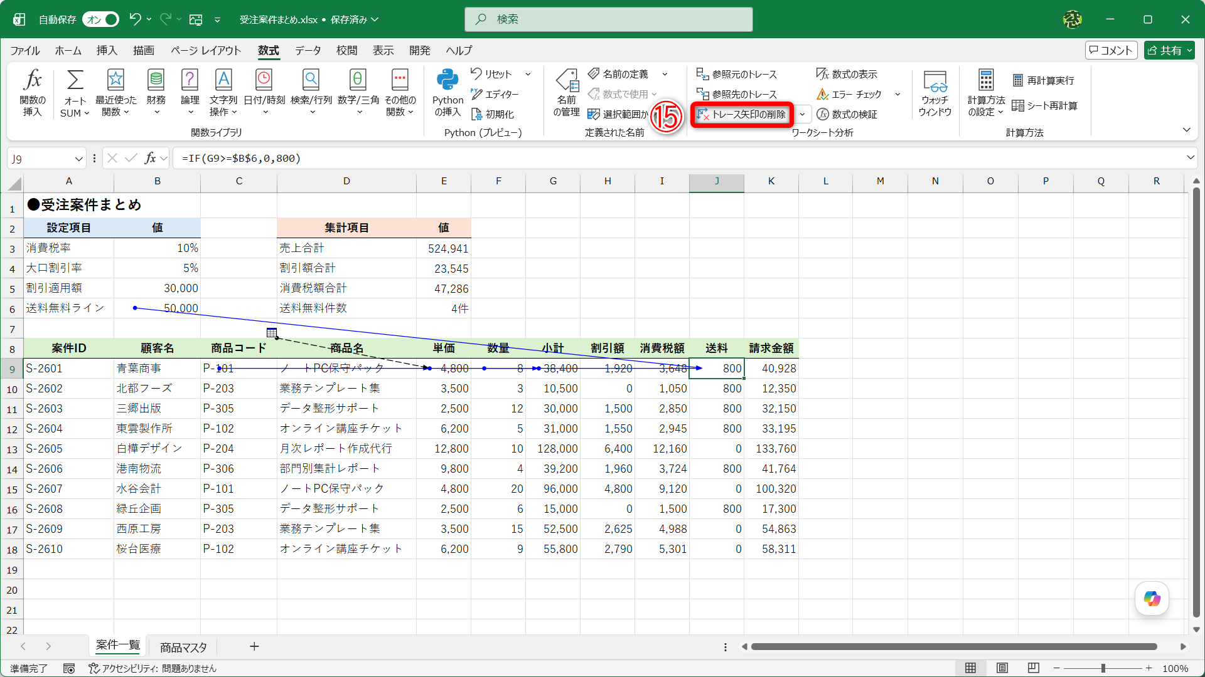Expand the Name Box dropdown arrow

click(78, 159)
